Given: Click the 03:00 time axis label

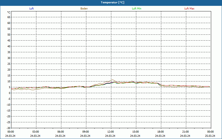Looking at the screenshot, I should tap(36, 132).
